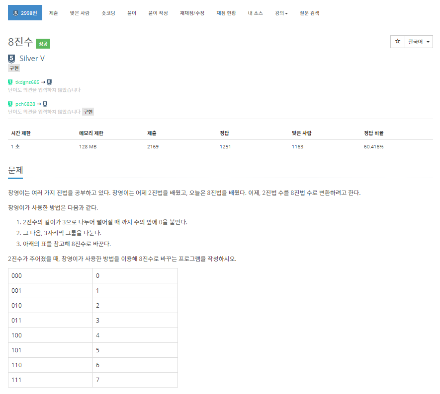Select the 1 초 time limit value

[15, 147]
